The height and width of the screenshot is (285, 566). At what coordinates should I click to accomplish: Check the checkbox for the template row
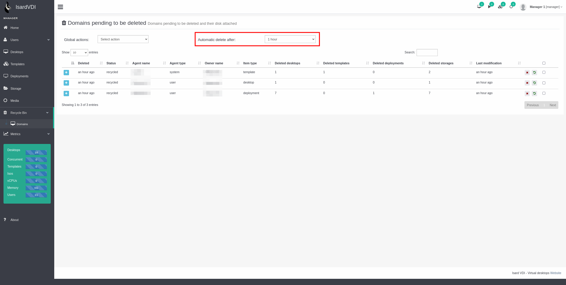click(x=544, y=72)
